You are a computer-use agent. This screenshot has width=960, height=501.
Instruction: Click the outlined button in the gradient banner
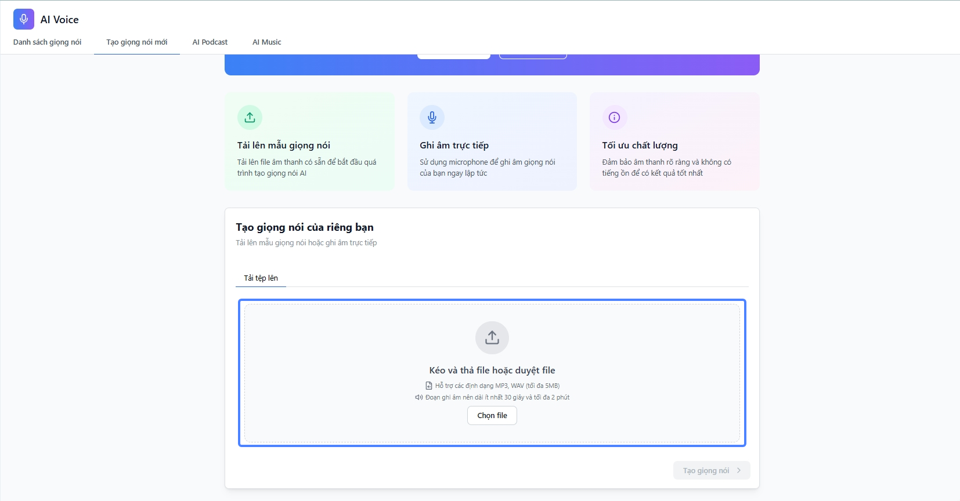(533, 56)
